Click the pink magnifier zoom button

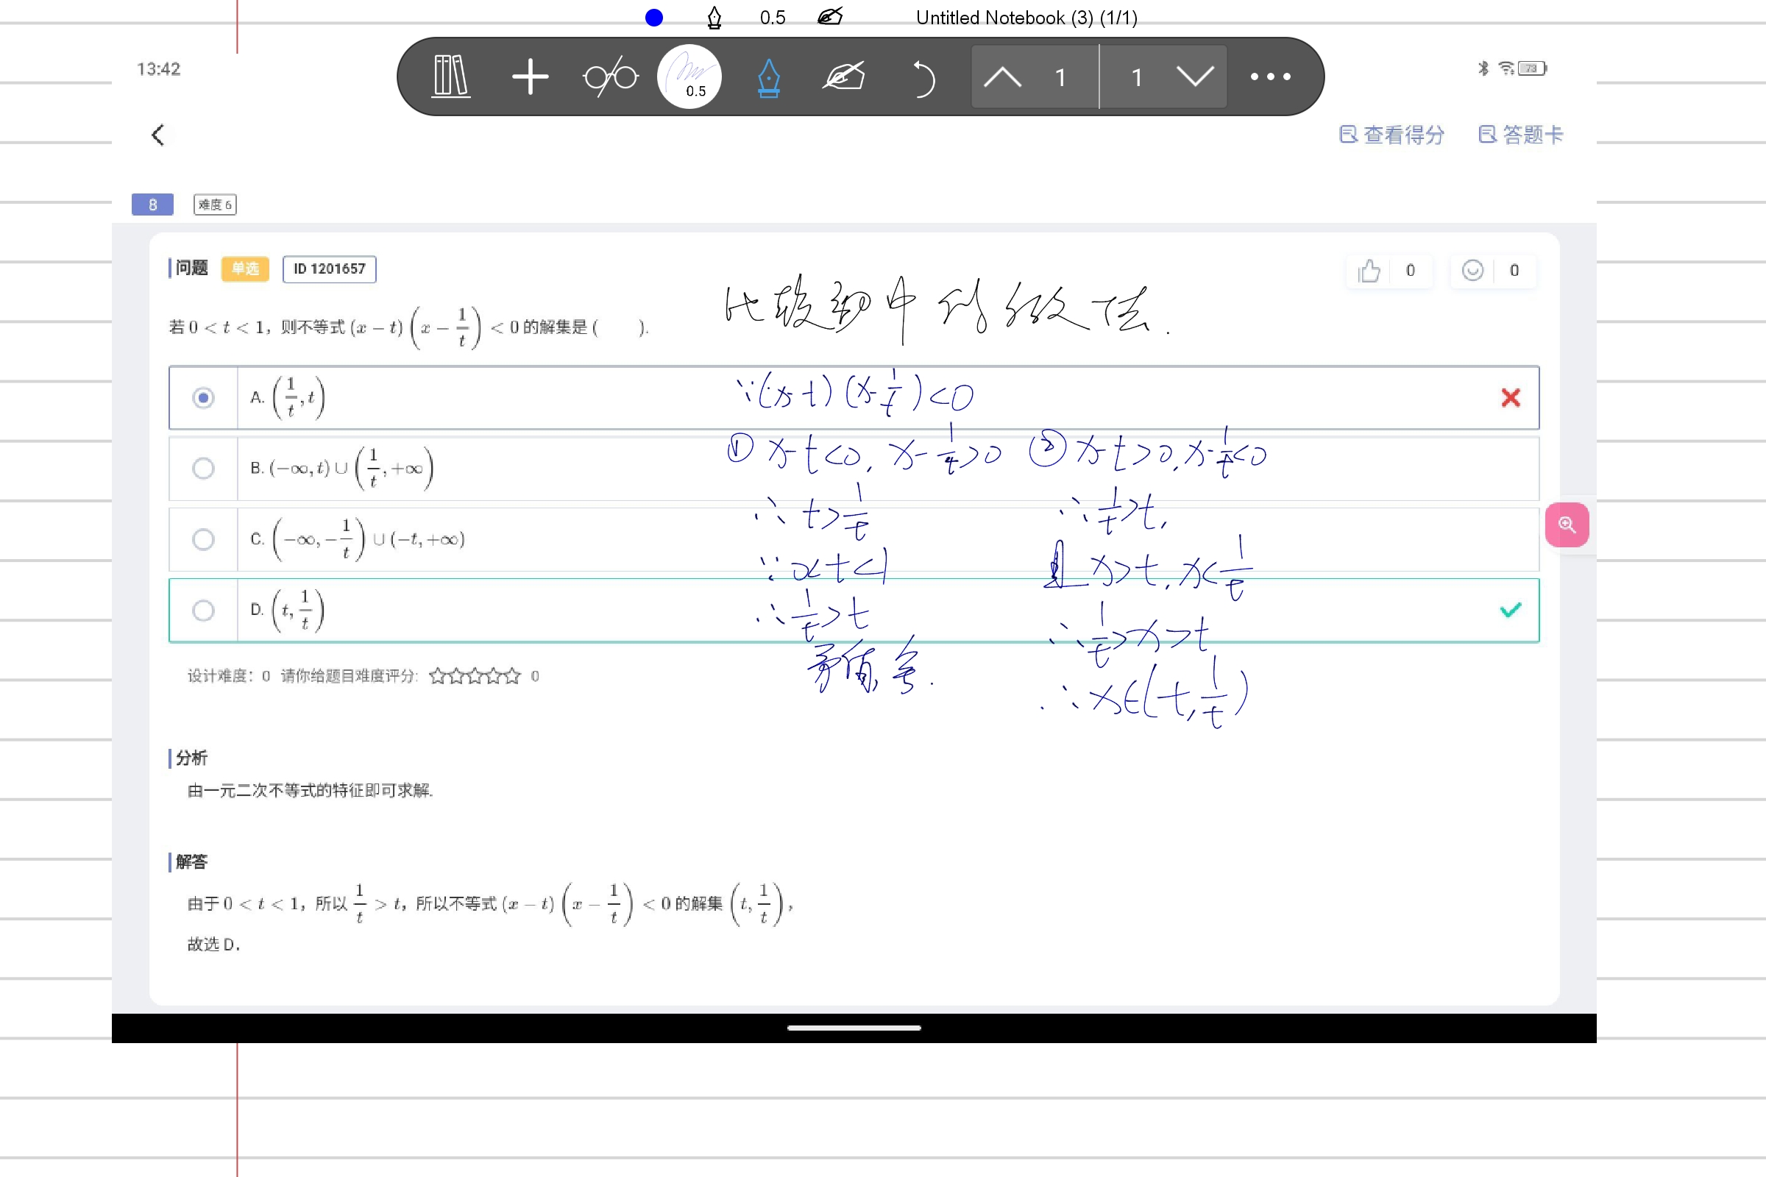[x=1567, y=524]
